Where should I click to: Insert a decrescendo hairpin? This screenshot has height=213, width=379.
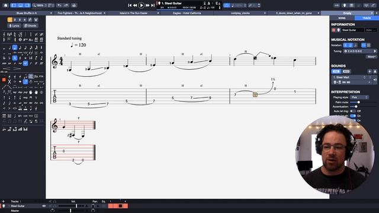18,69
